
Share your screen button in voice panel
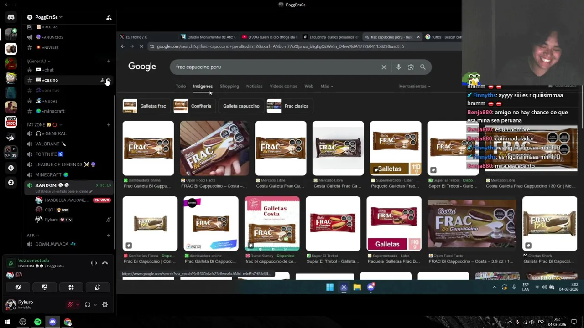[x=45, y=287]
